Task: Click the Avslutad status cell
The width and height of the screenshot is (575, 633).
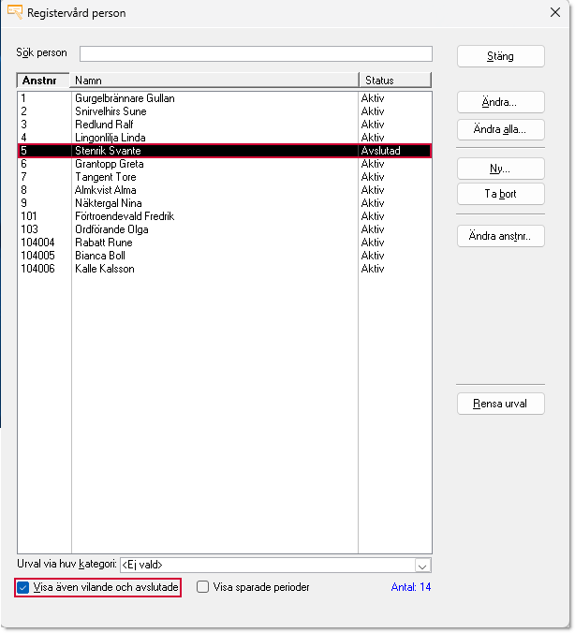Action: 381,151
